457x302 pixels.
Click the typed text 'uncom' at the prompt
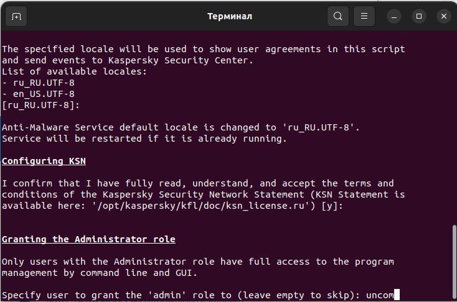380,295
